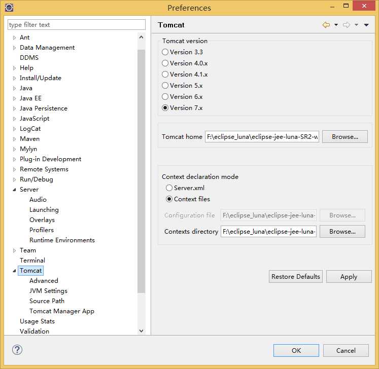Expand the Ant tree node
The width and height of the screenshot is (379, 369).
click(14, 38)
